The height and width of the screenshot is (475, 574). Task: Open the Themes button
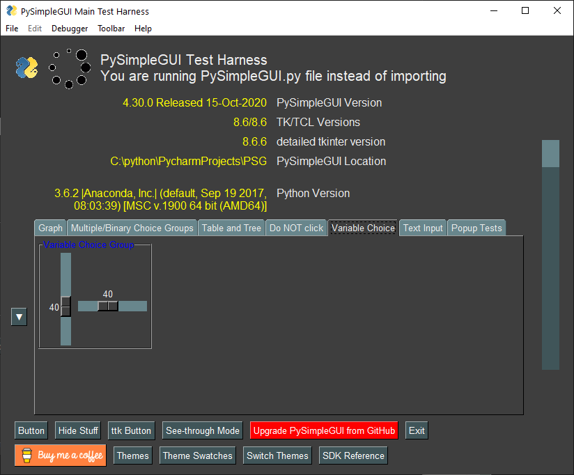click(x=133, y=455)
